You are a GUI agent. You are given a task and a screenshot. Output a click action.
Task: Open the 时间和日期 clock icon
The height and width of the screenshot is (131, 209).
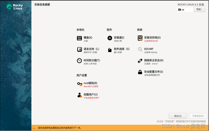[79, 61]
